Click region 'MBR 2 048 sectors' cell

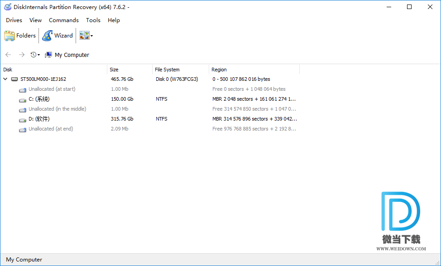(254, 99)
